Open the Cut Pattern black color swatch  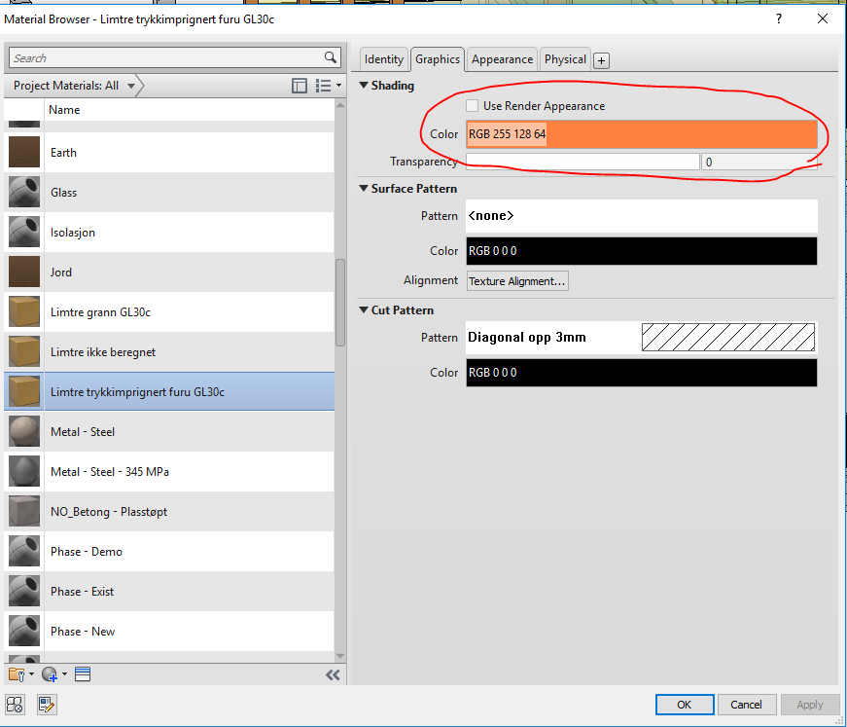641,373
